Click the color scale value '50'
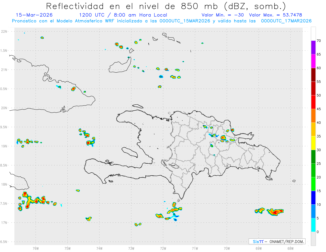This screenshot has height=252, width=326. (319, 95)
